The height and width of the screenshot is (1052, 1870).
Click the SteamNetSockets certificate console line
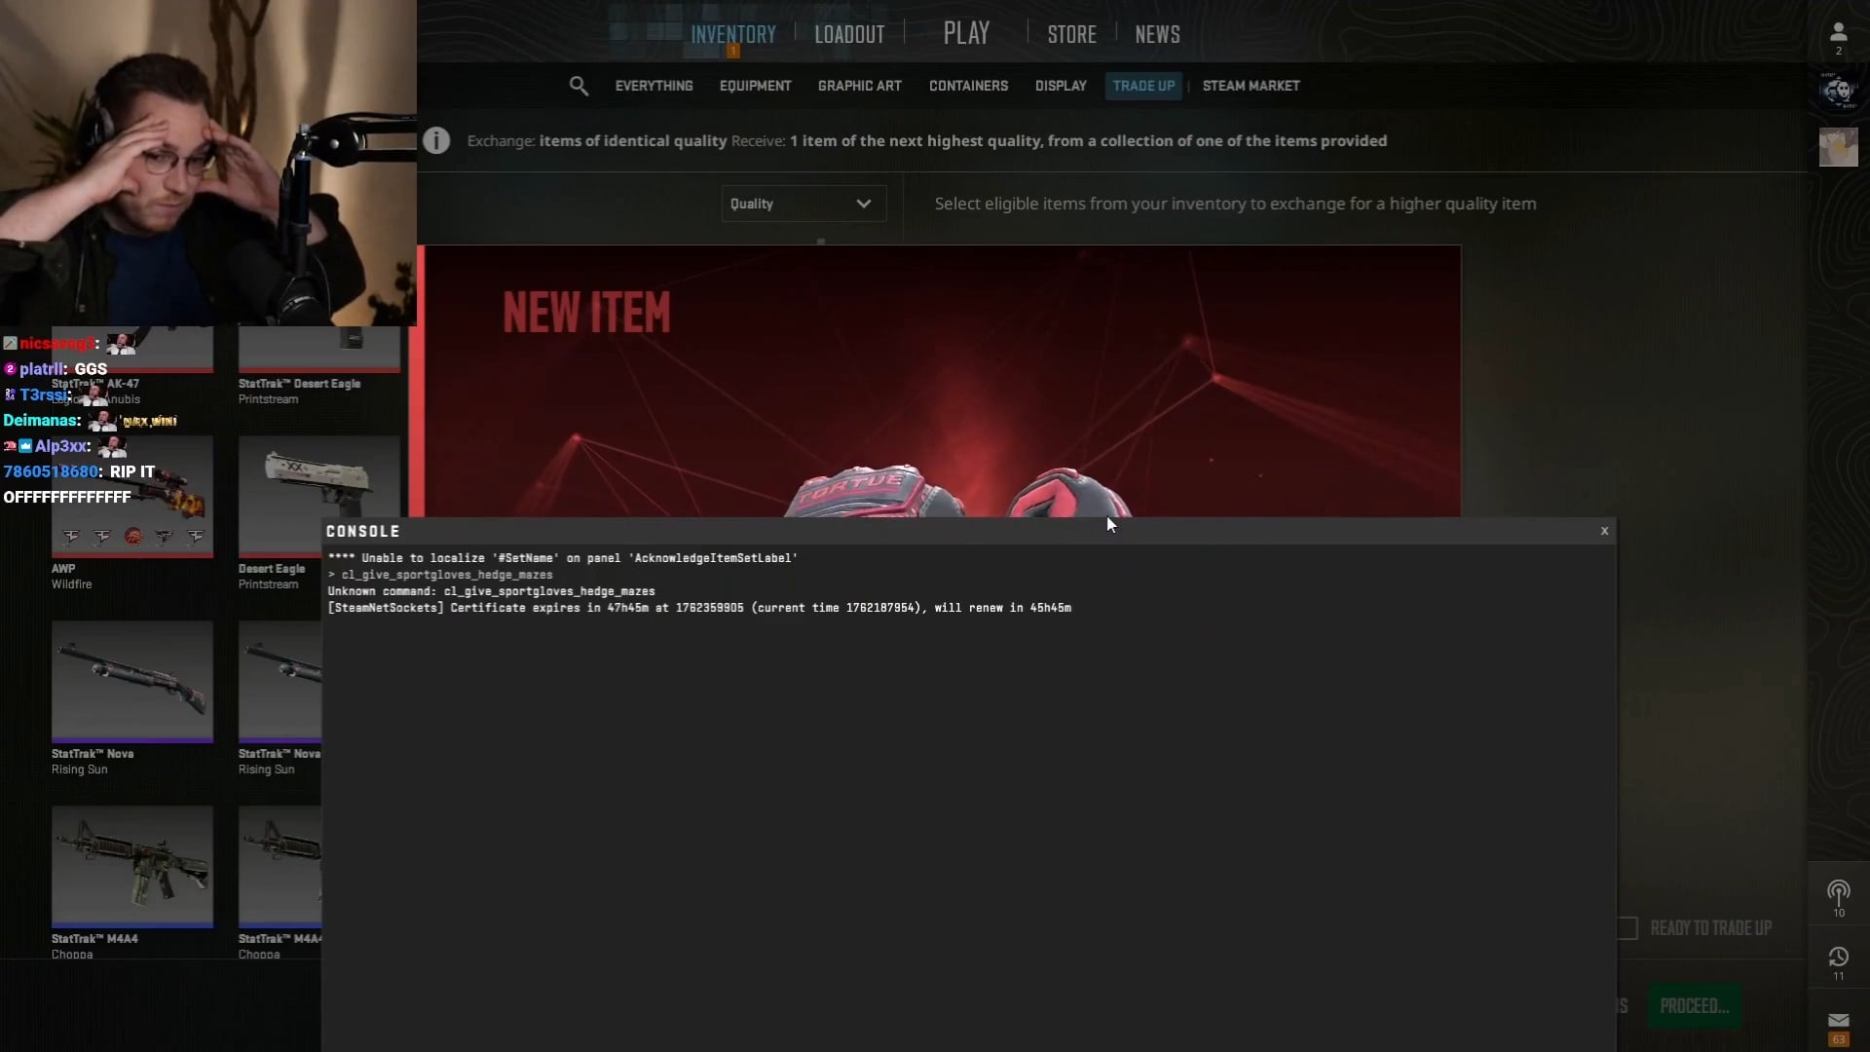699,608
